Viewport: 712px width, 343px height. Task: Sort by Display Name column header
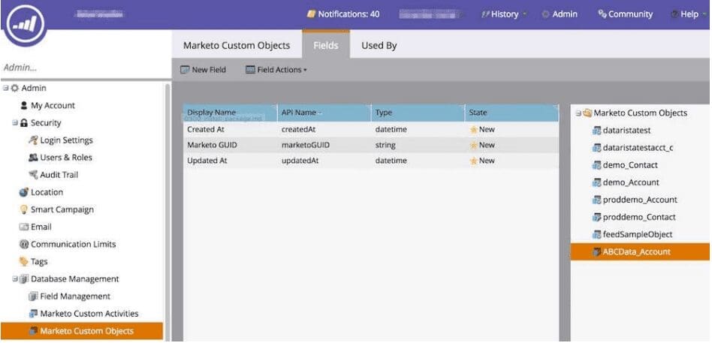[x=231, y=113]
